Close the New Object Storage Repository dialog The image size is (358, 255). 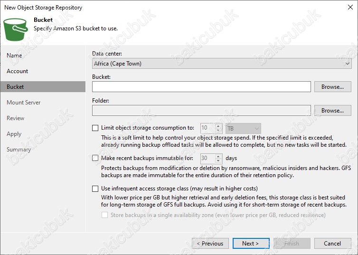click(350, 7)
